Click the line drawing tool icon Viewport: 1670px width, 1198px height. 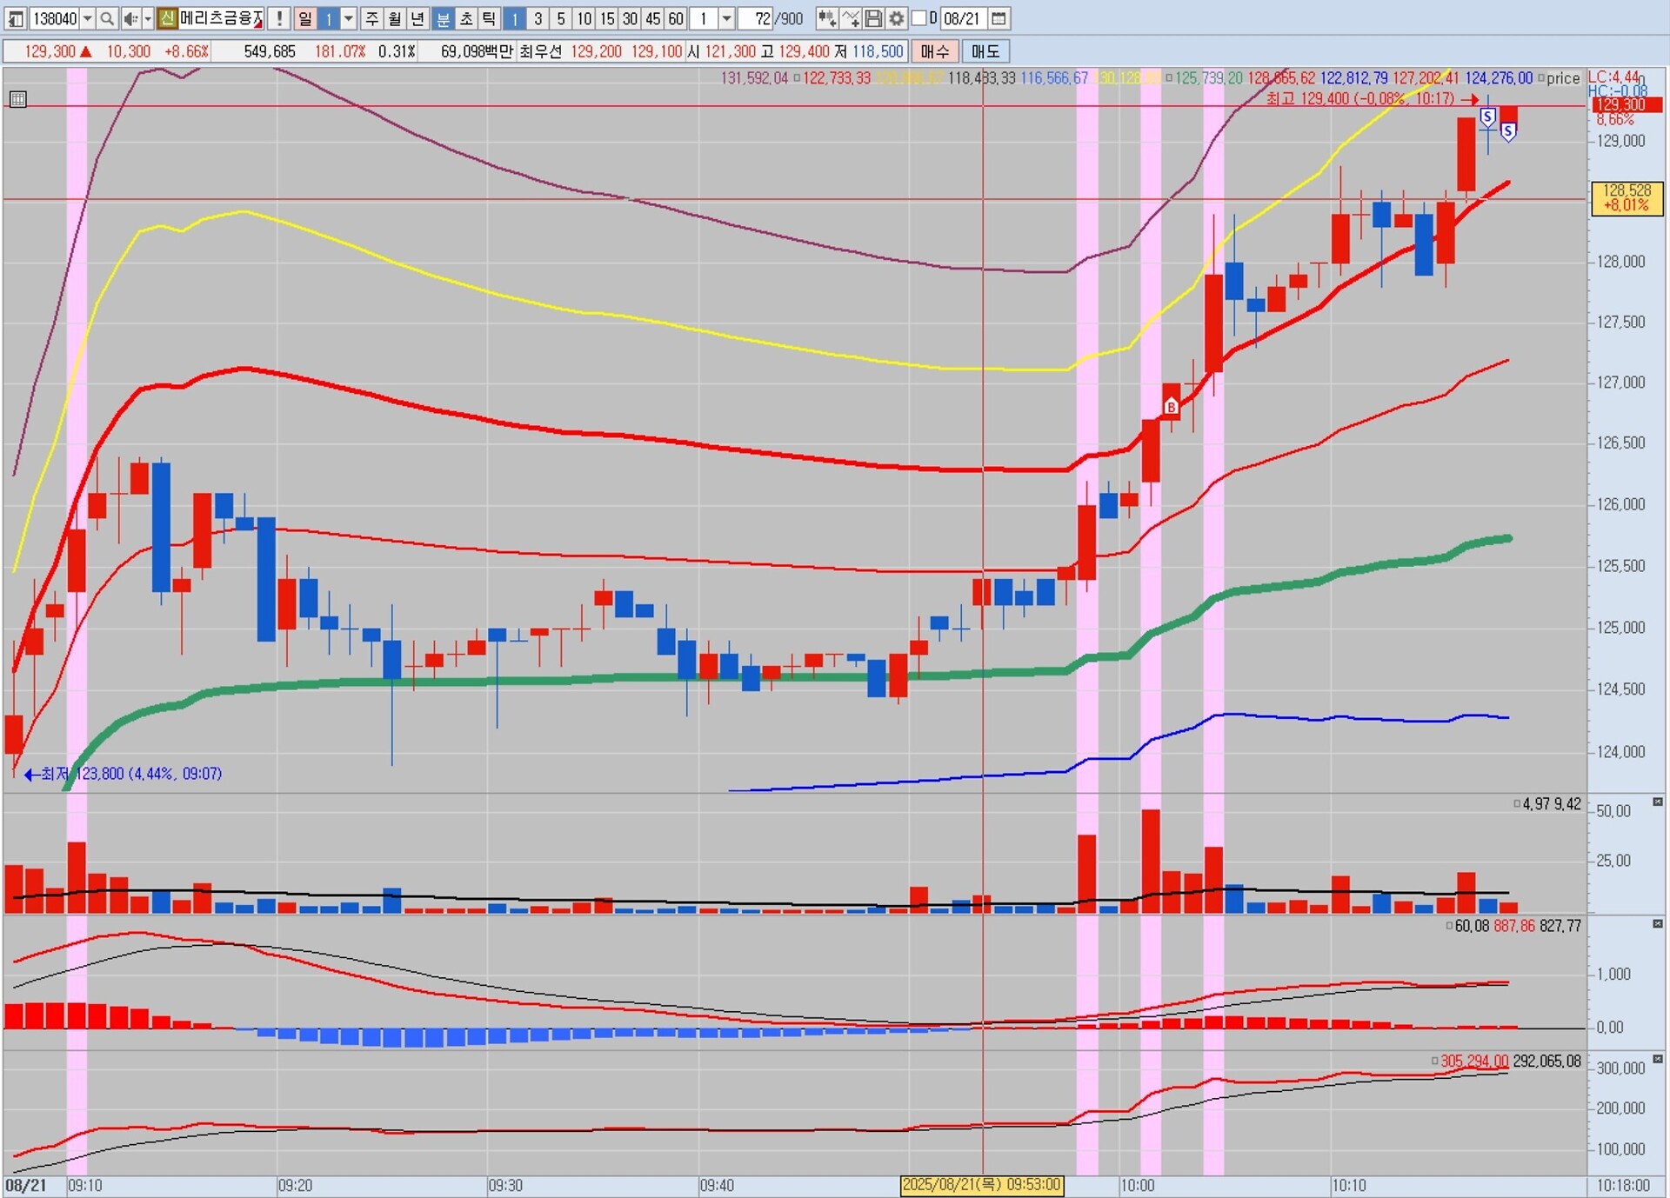click(851, 18)
